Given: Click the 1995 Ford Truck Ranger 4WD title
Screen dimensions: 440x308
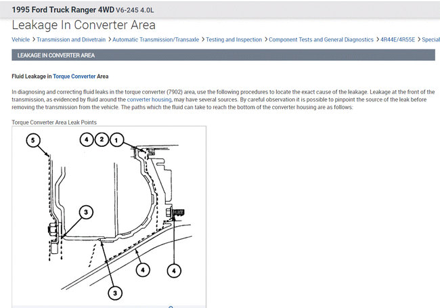Looking at the screenshot, I should click(x=63, y=10).
